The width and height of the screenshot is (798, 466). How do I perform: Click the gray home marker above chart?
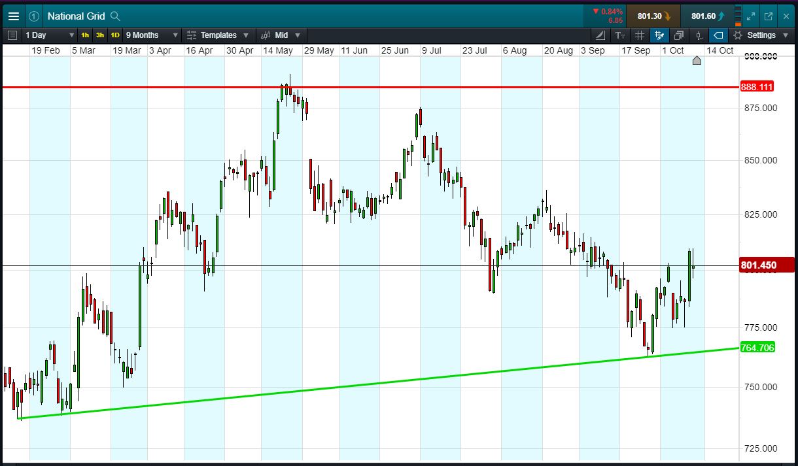coord(697,61)
